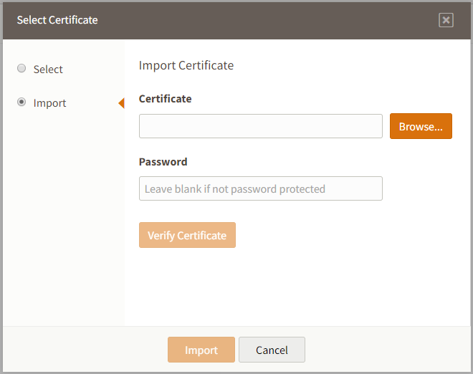Click the bold 'Certificate' field label
This screenshot has width=473, height=374.
[x=165, y=99]
